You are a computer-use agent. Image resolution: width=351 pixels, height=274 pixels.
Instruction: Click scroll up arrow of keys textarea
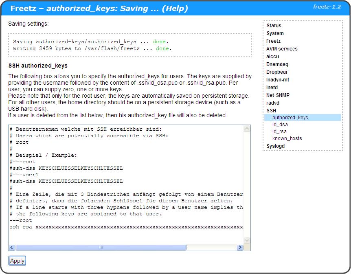pos(247,129)
